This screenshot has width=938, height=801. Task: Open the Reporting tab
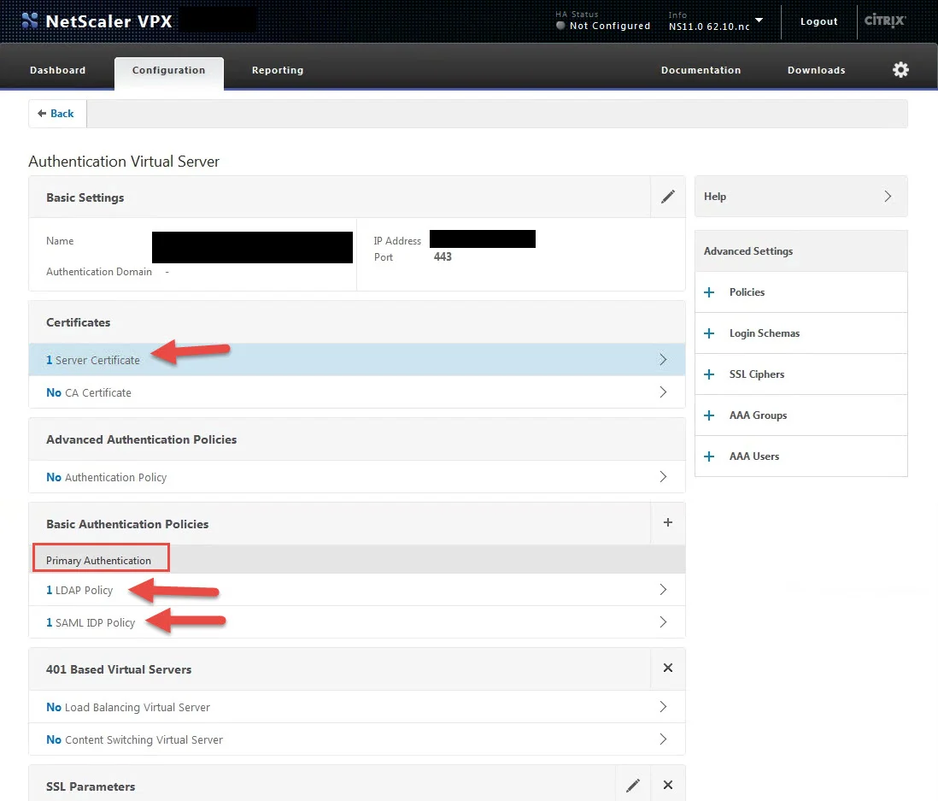(278, 70)
